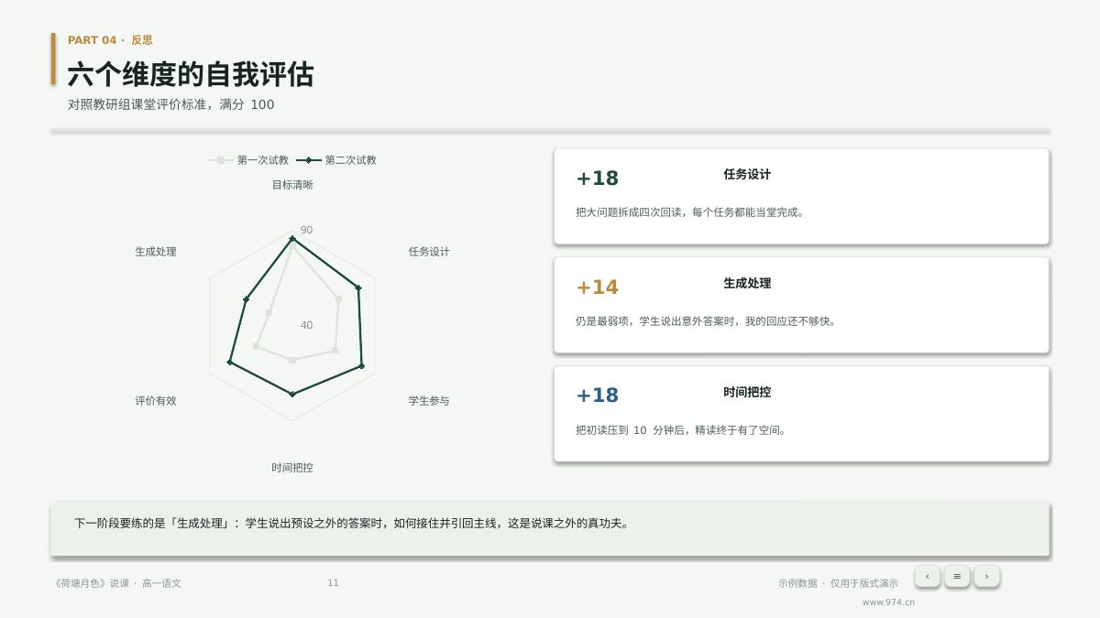
Task: Select the 40 radar scale value
Action: tap(306, 325)
